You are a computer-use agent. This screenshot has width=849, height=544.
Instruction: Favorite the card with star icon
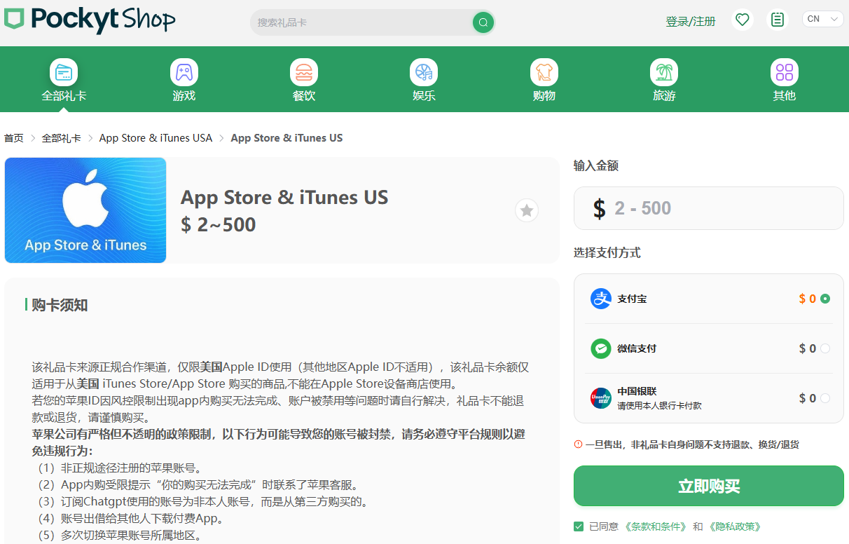(527, 210)
